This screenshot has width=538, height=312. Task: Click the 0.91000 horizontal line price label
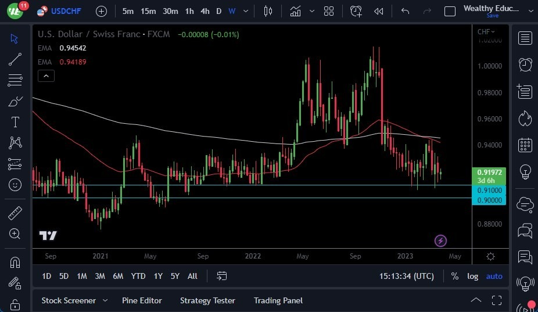[x=490, y=190]
